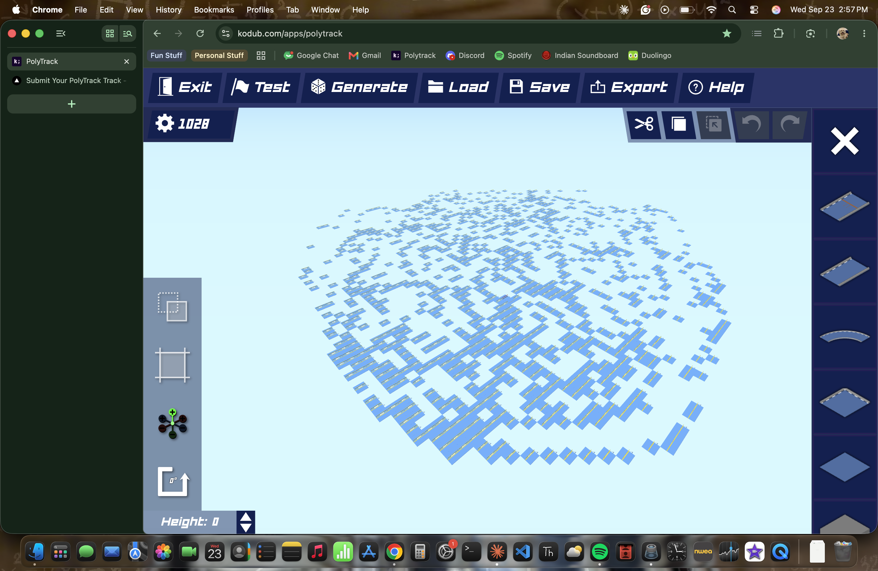The image size is (878, 571).
Task: Open the Polytrack bookmark
Action: [x=414, y=55]
